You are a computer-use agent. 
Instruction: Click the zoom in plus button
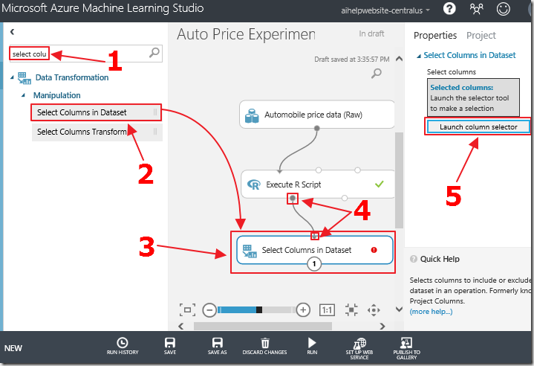coord(303,310)
